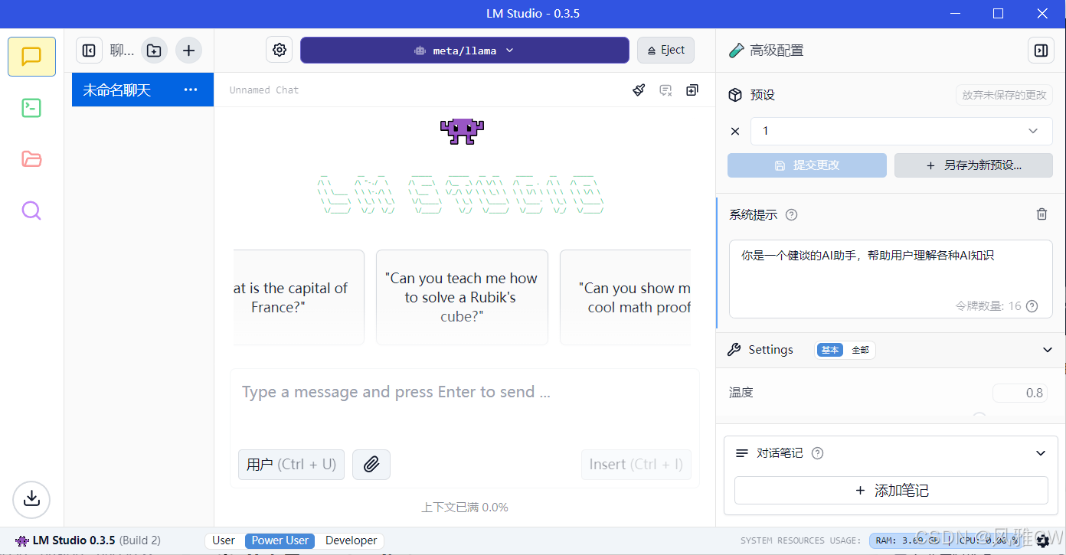Pick the capital of France suggestion card
This screenshot has height=555, width=1066.
point(298,297)
